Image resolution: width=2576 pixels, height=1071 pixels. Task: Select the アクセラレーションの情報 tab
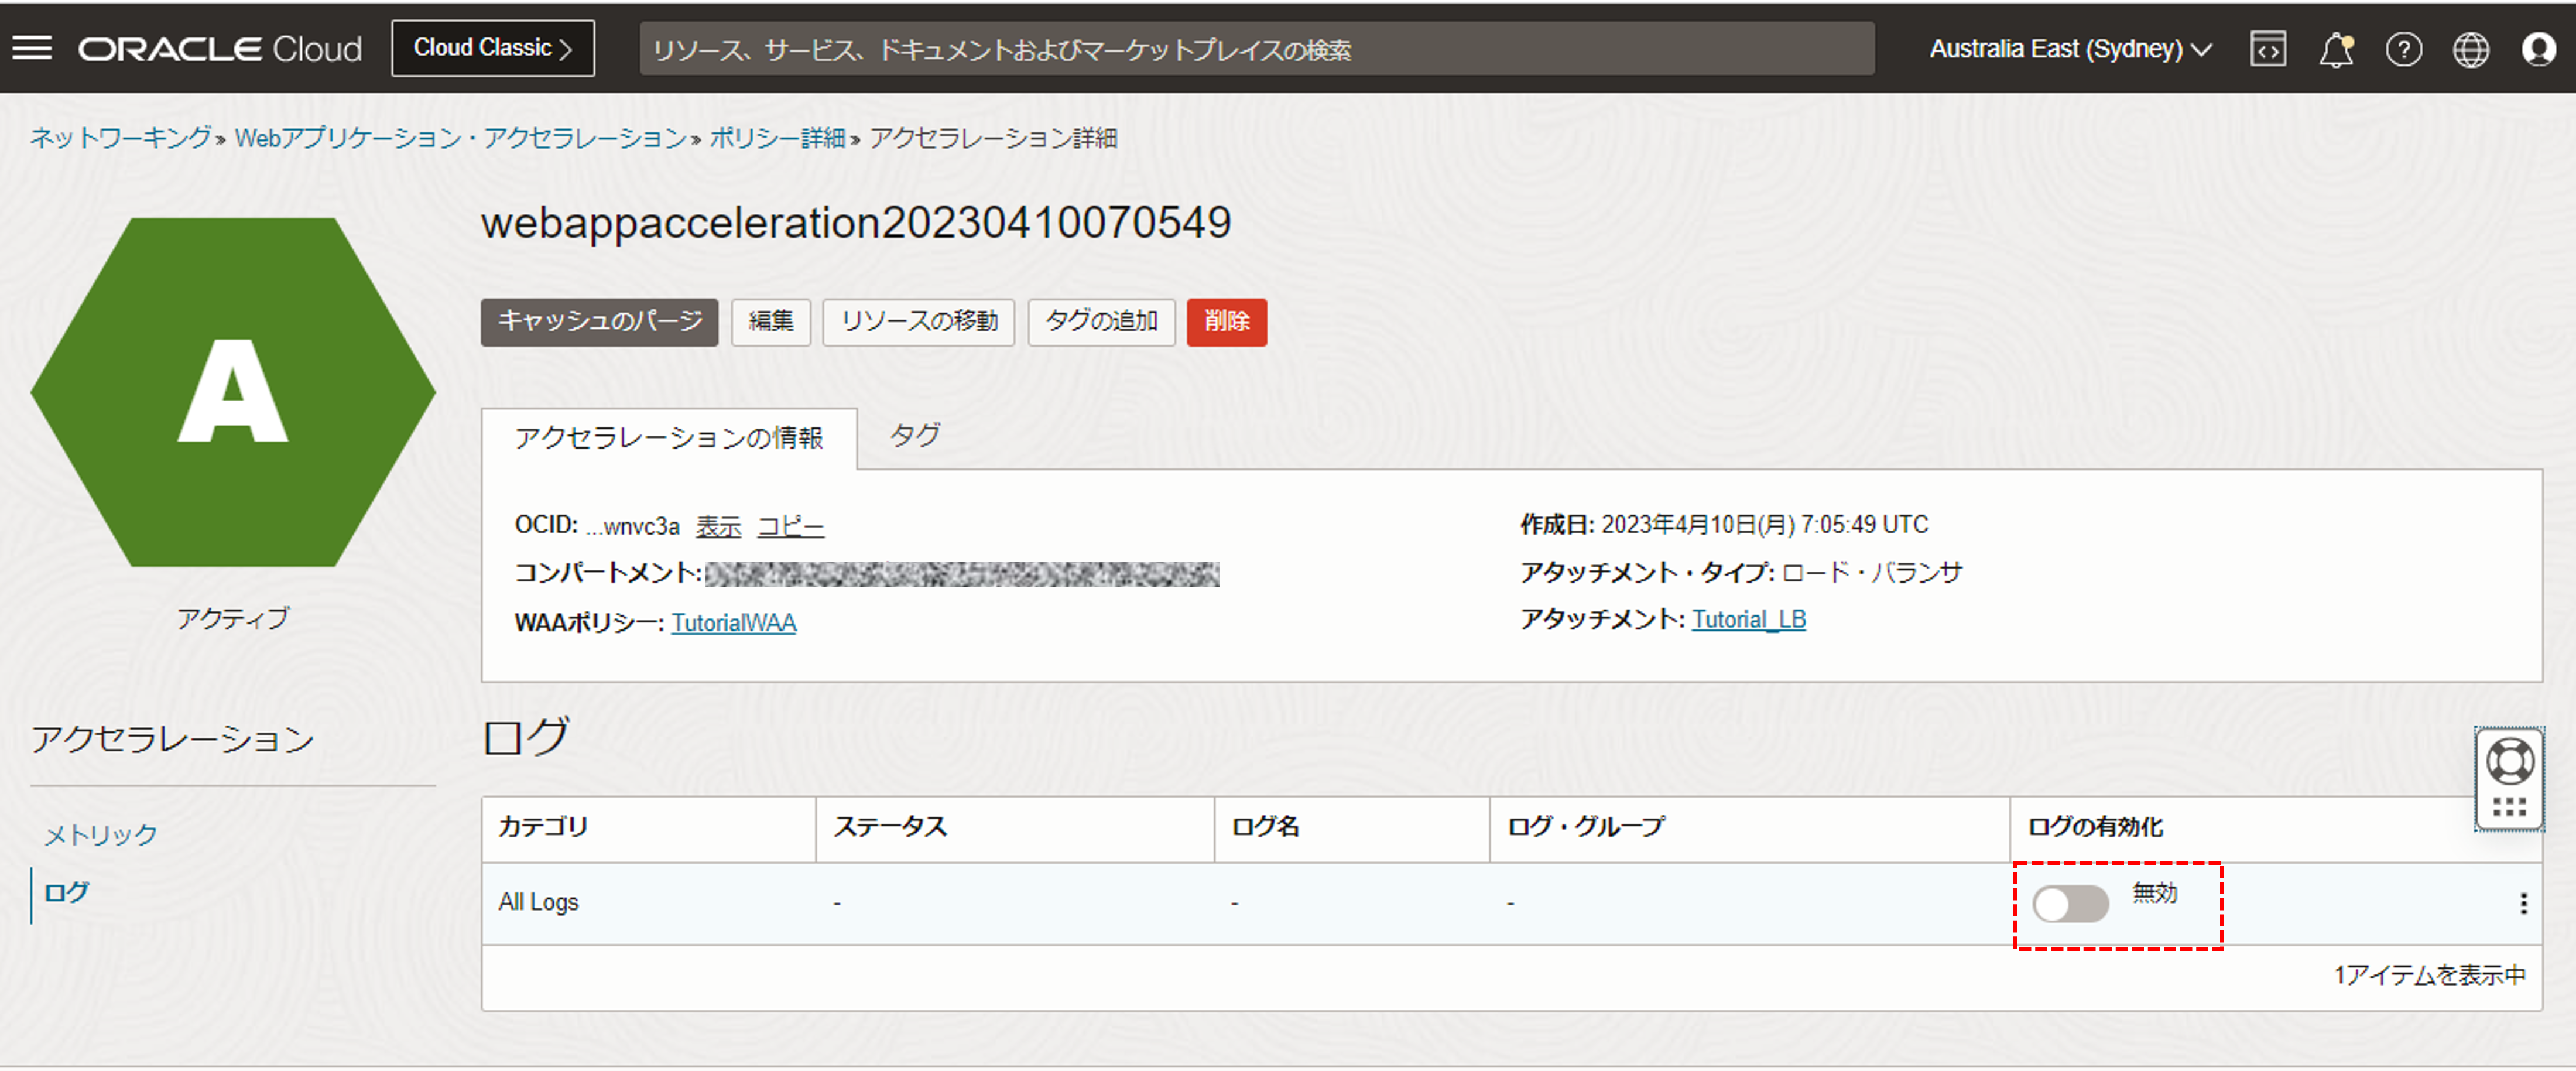tap(668, 438)
